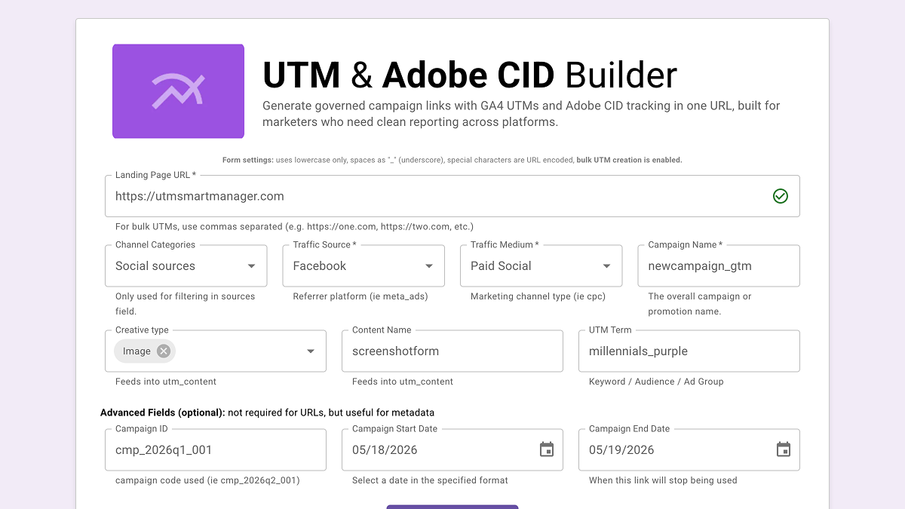Open the Traffic Source dropdown arrow
This screenshot has height=509, width=905.
pos(429,266)
